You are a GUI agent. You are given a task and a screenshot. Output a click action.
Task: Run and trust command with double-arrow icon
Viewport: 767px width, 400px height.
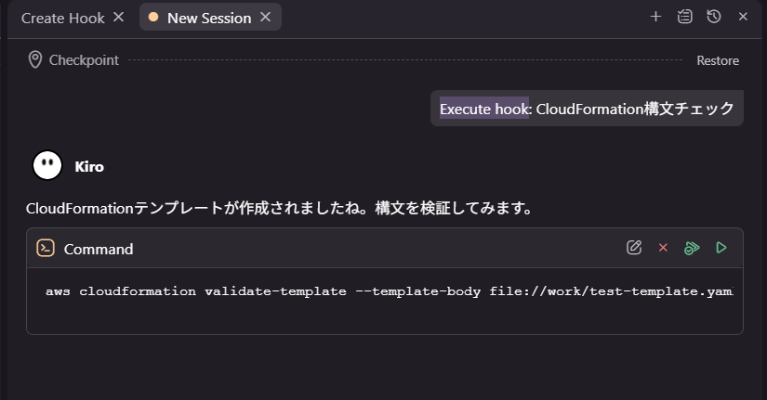tap(691, 248)
